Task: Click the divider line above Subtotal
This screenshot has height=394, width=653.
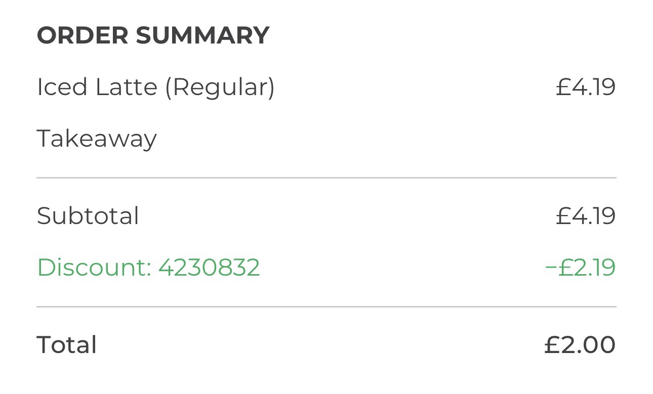Action: coord(327,178)
